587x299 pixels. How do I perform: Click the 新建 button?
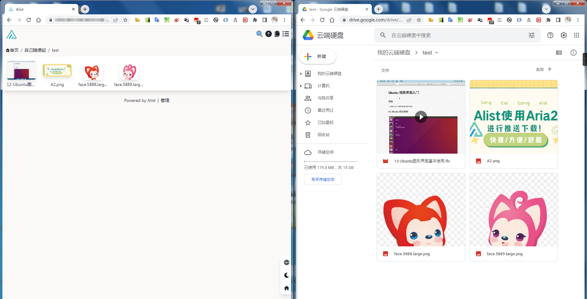[x=317, y=57]
